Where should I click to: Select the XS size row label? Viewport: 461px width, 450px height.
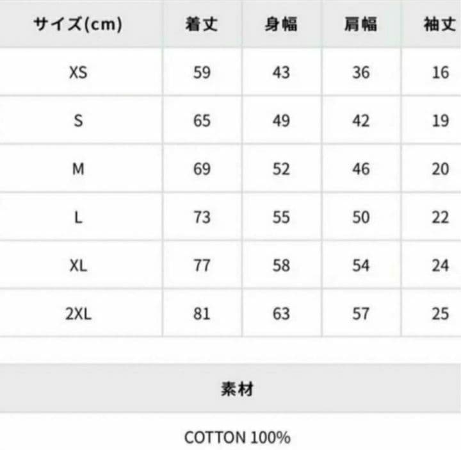[78, 72]
